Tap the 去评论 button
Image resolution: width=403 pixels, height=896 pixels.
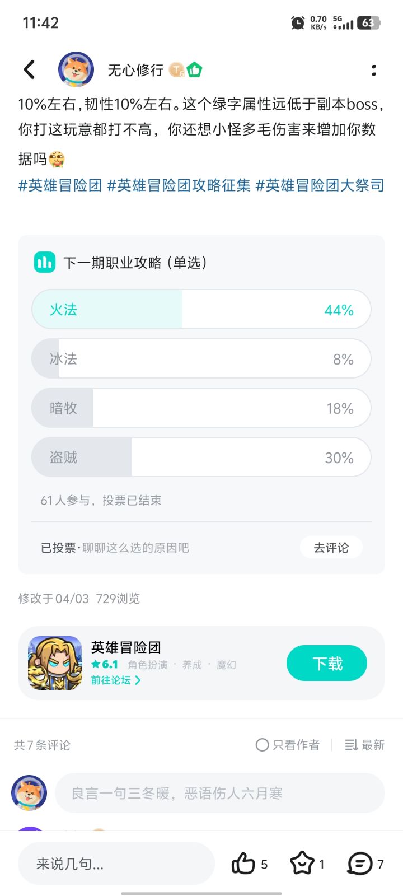[x=331, y=548]
